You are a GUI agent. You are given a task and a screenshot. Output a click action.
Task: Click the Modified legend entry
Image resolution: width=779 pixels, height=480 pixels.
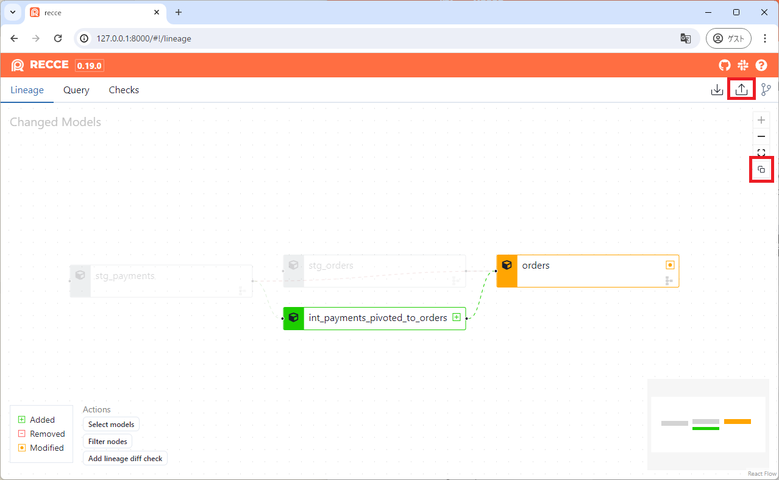point(41,448)
